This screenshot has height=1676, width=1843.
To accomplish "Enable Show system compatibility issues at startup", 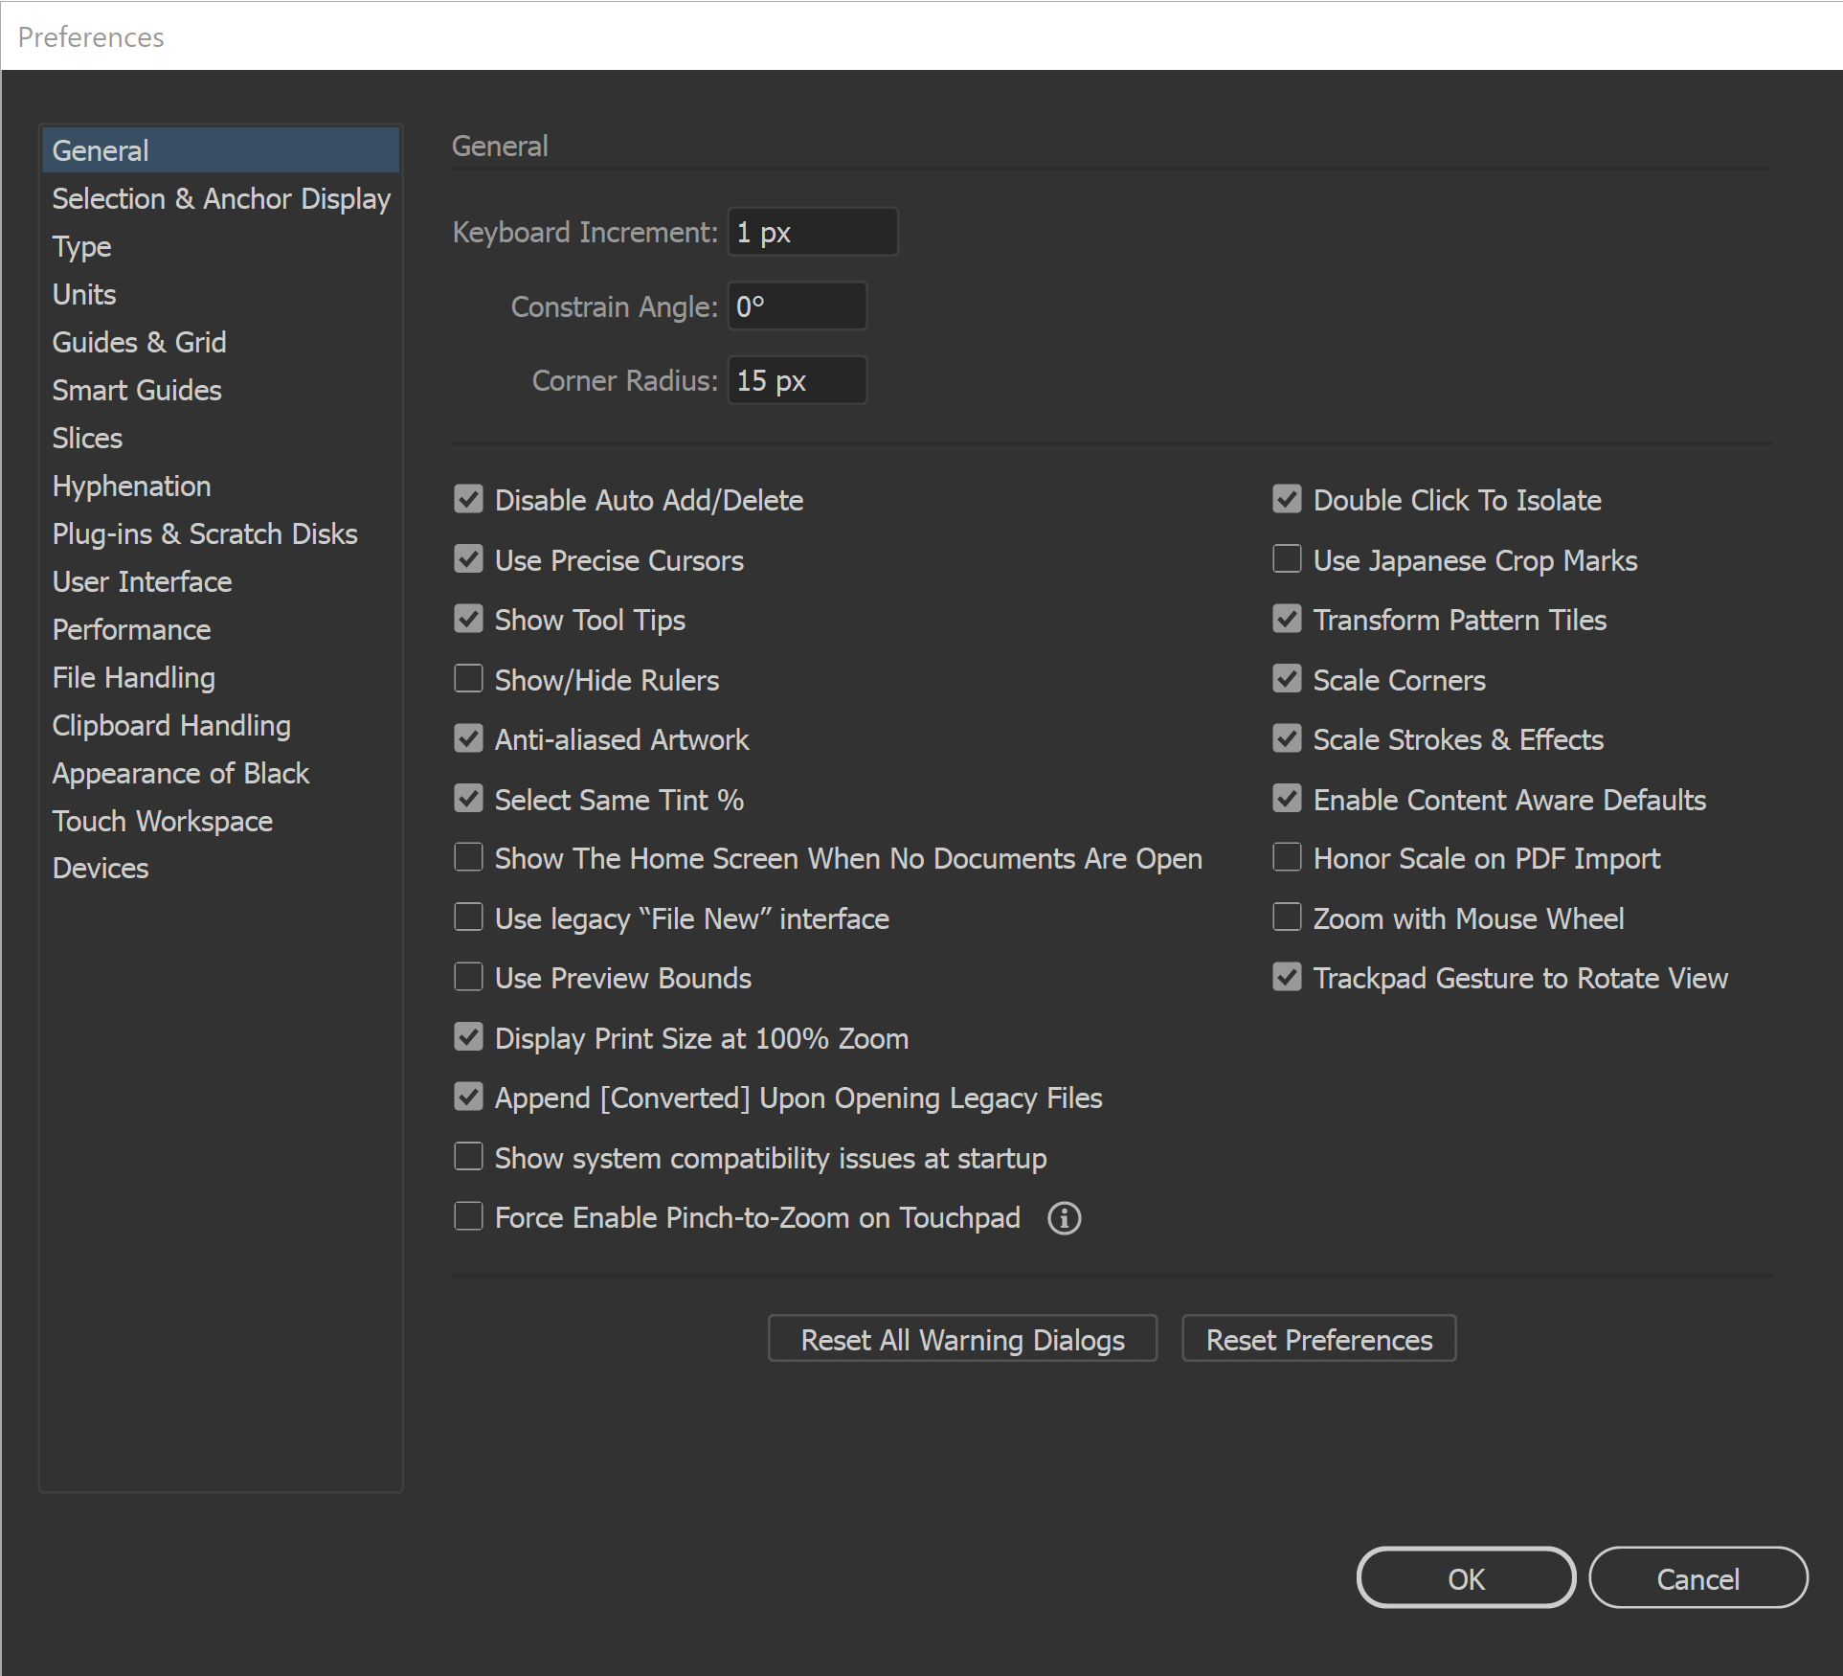I will 468,1157.
